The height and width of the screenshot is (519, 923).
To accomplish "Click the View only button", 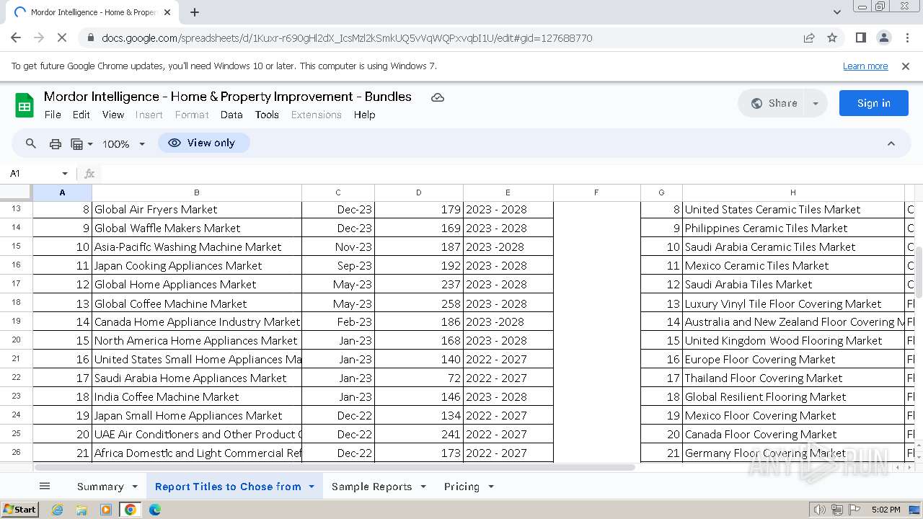I will click(203, 143).
